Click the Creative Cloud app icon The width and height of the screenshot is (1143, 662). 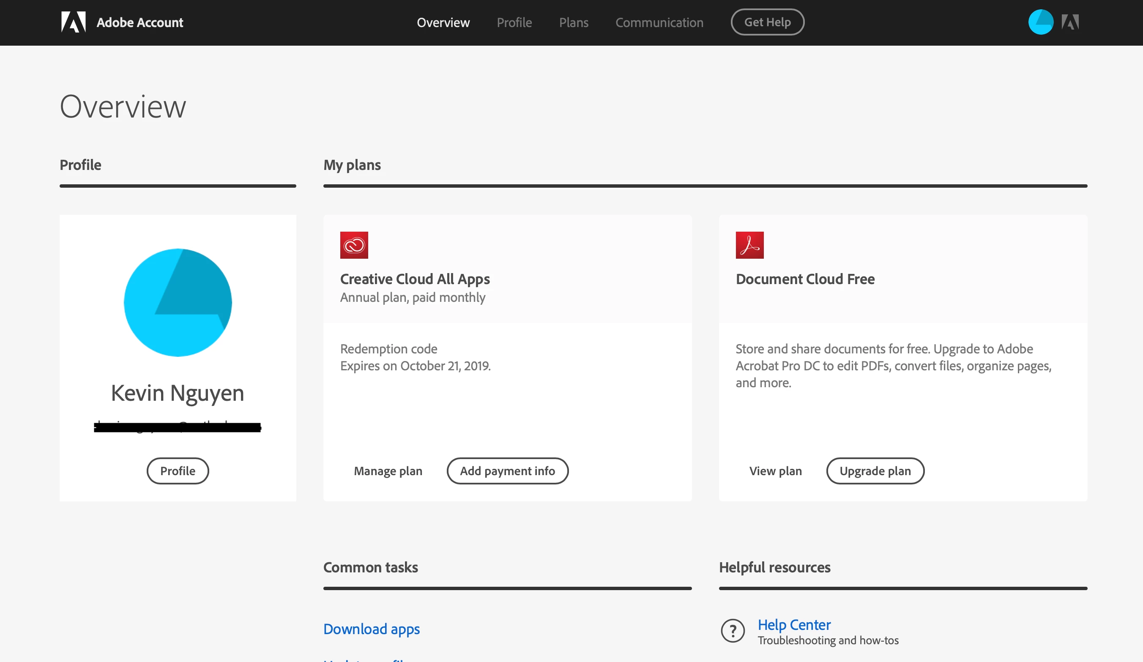[354, 245]
